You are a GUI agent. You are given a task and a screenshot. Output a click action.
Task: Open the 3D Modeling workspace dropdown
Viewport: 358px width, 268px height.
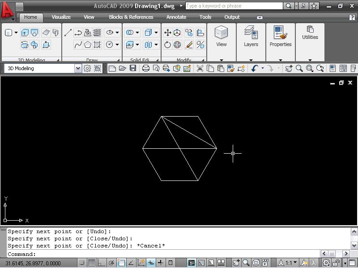click(78, 68)
